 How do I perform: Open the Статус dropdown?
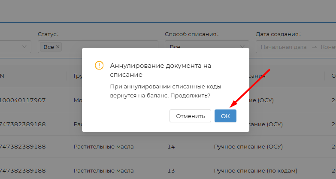pos(107,47)
